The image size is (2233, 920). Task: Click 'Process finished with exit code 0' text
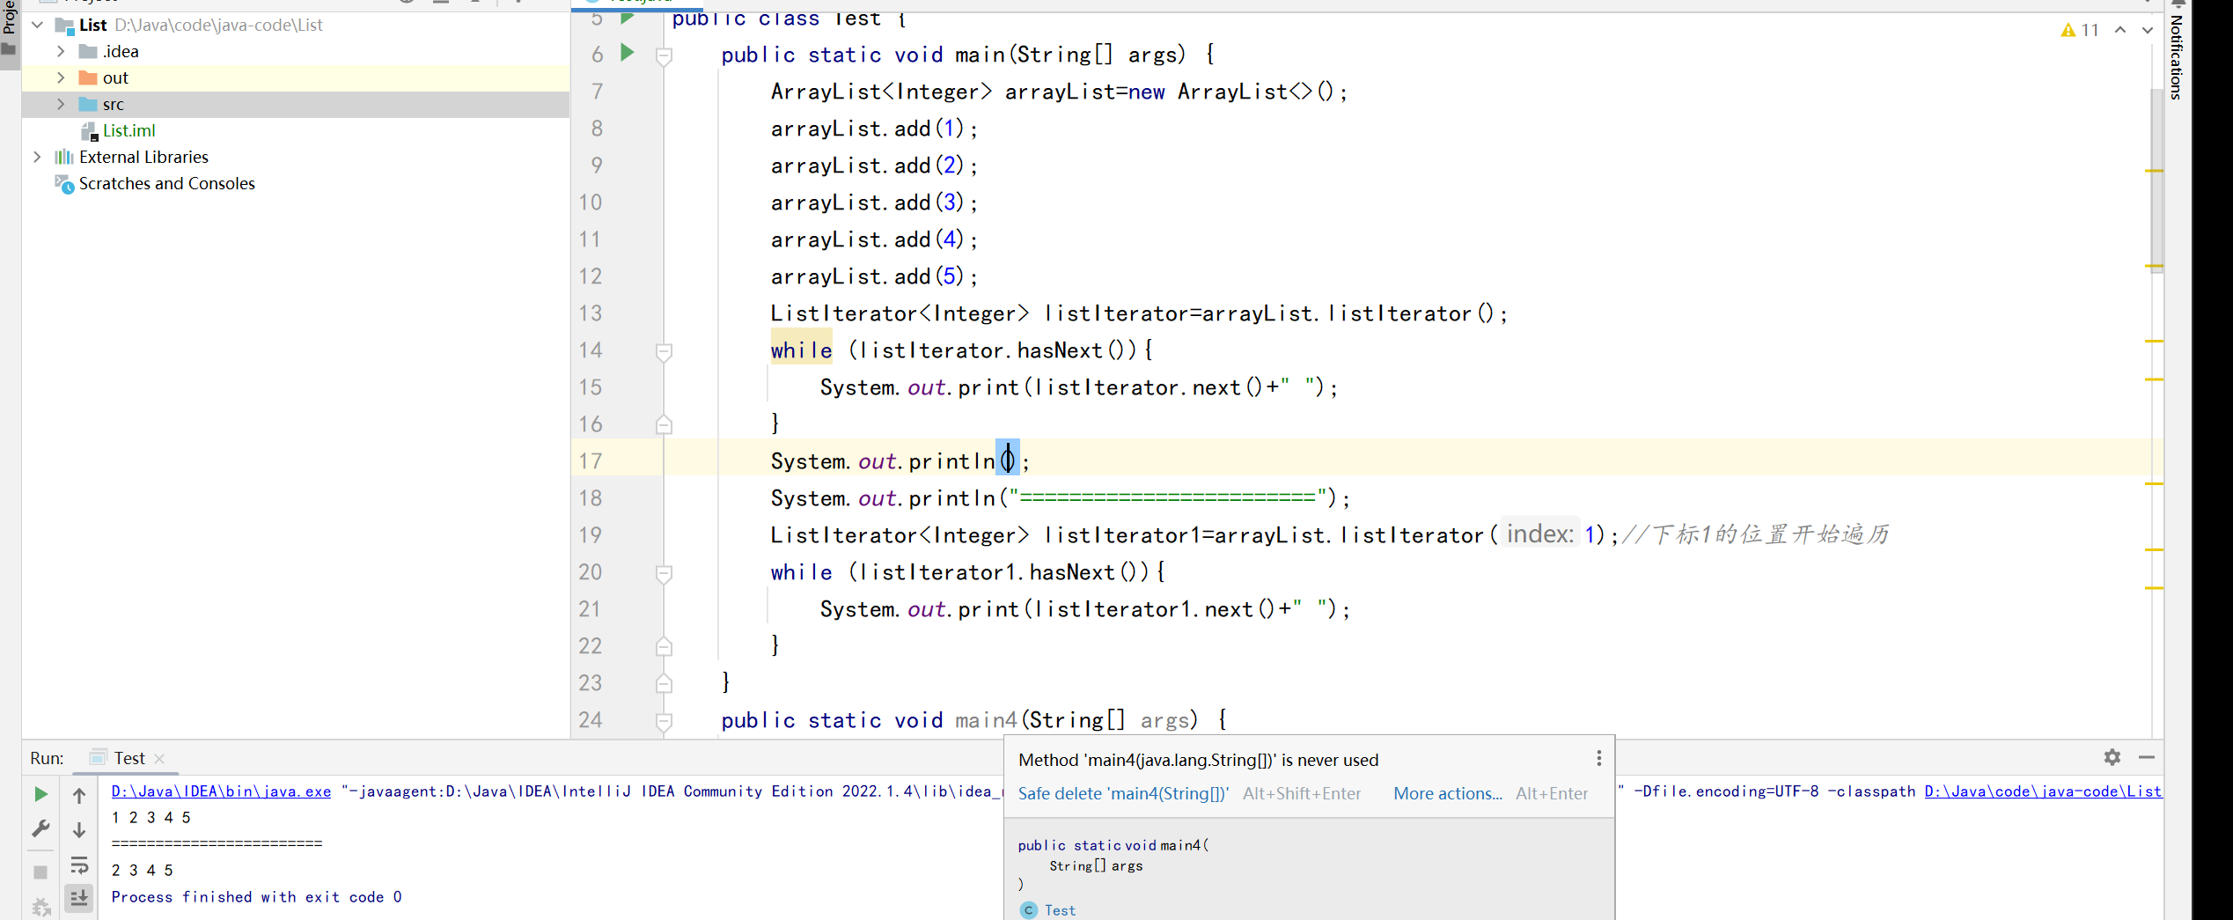(256, 897)
